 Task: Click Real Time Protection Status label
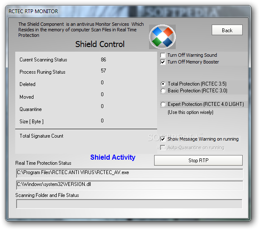[43, 163]
